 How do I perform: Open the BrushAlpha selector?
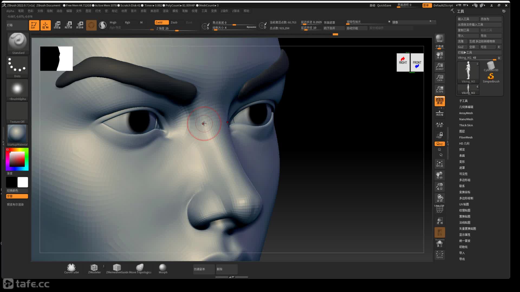coord(17,89)
